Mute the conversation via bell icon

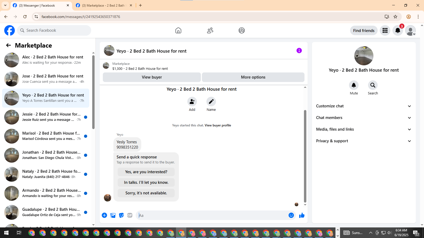tap(354, 85)
